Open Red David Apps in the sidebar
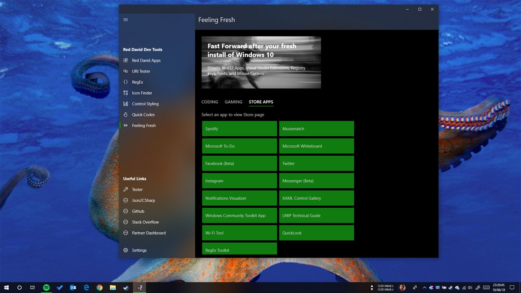 pyautogui.click(x=157, y=60)
